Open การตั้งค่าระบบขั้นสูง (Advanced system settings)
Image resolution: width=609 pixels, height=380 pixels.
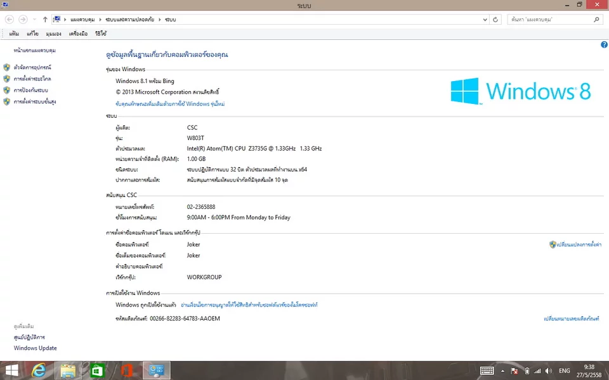pos(35,101)
